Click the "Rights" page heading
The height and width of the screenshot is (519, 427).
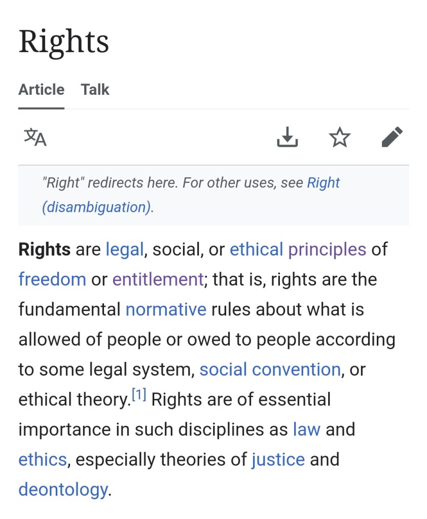pos(64,42)
